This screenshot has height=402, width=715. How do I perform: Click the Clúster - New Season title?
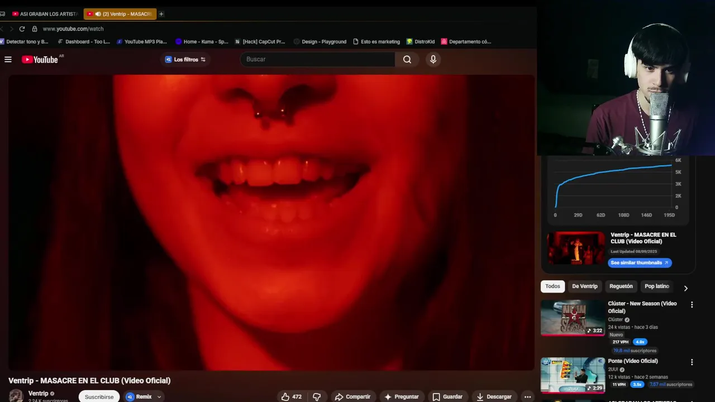(642, 307)
